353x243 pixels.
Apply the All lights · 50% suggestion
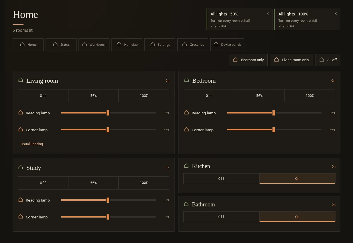(x=240, y=19)
